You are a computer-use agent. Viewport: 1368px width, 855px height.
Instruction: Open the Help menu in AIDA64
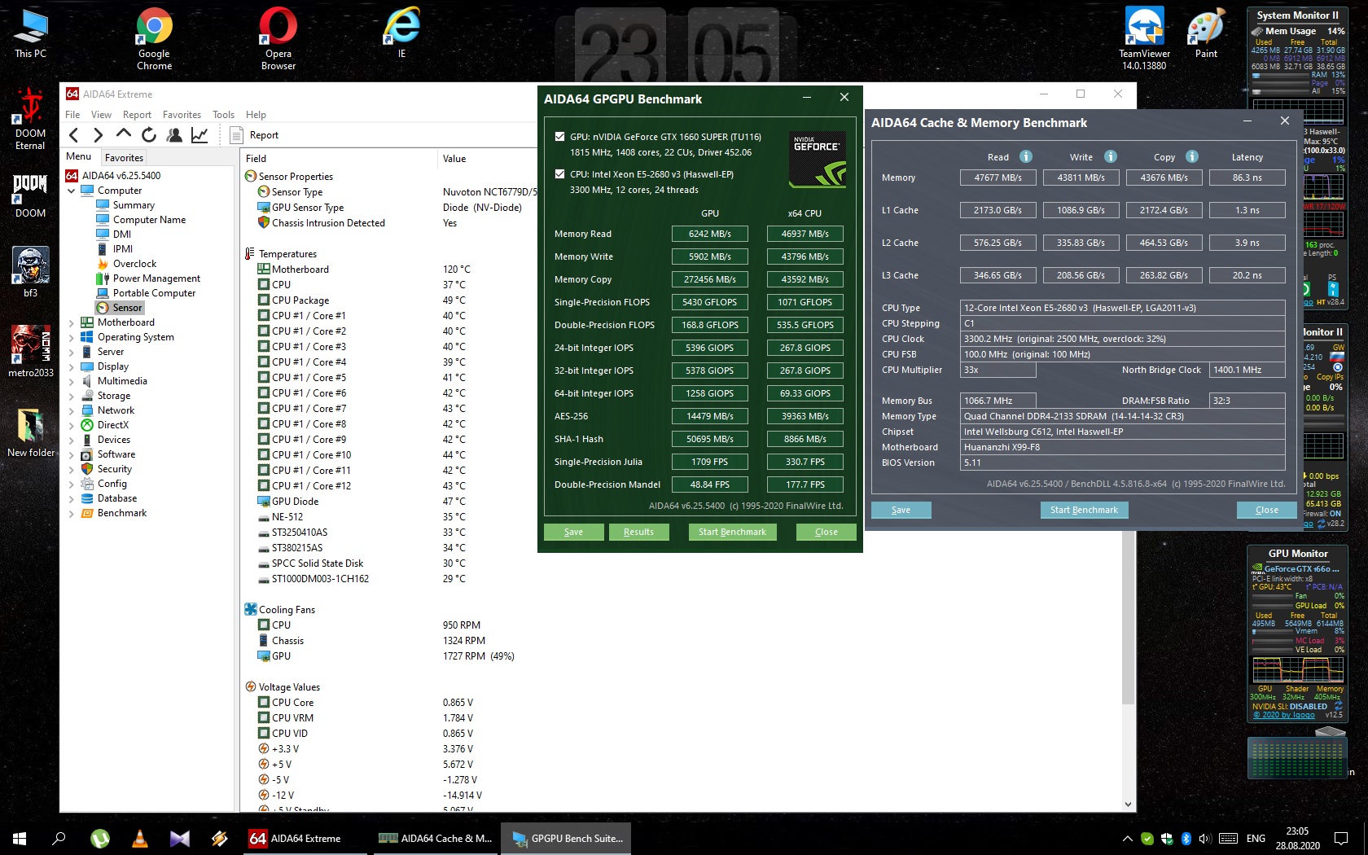(x=256, y=115)
